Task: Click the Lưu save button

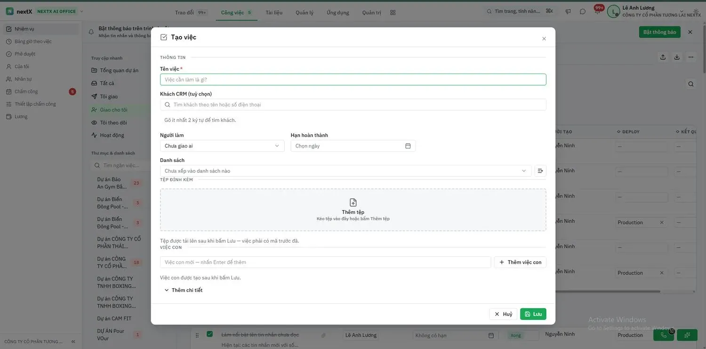Action: 533,314
